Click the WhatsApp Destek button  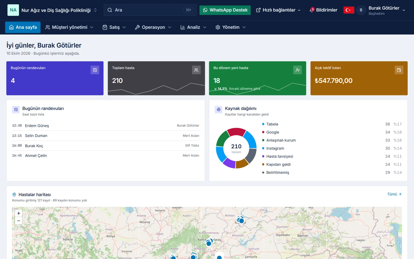click(x=225, y=10)
